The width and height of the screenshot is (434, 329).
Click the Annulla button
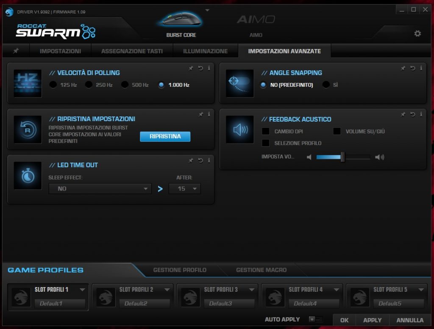[410, 320]
